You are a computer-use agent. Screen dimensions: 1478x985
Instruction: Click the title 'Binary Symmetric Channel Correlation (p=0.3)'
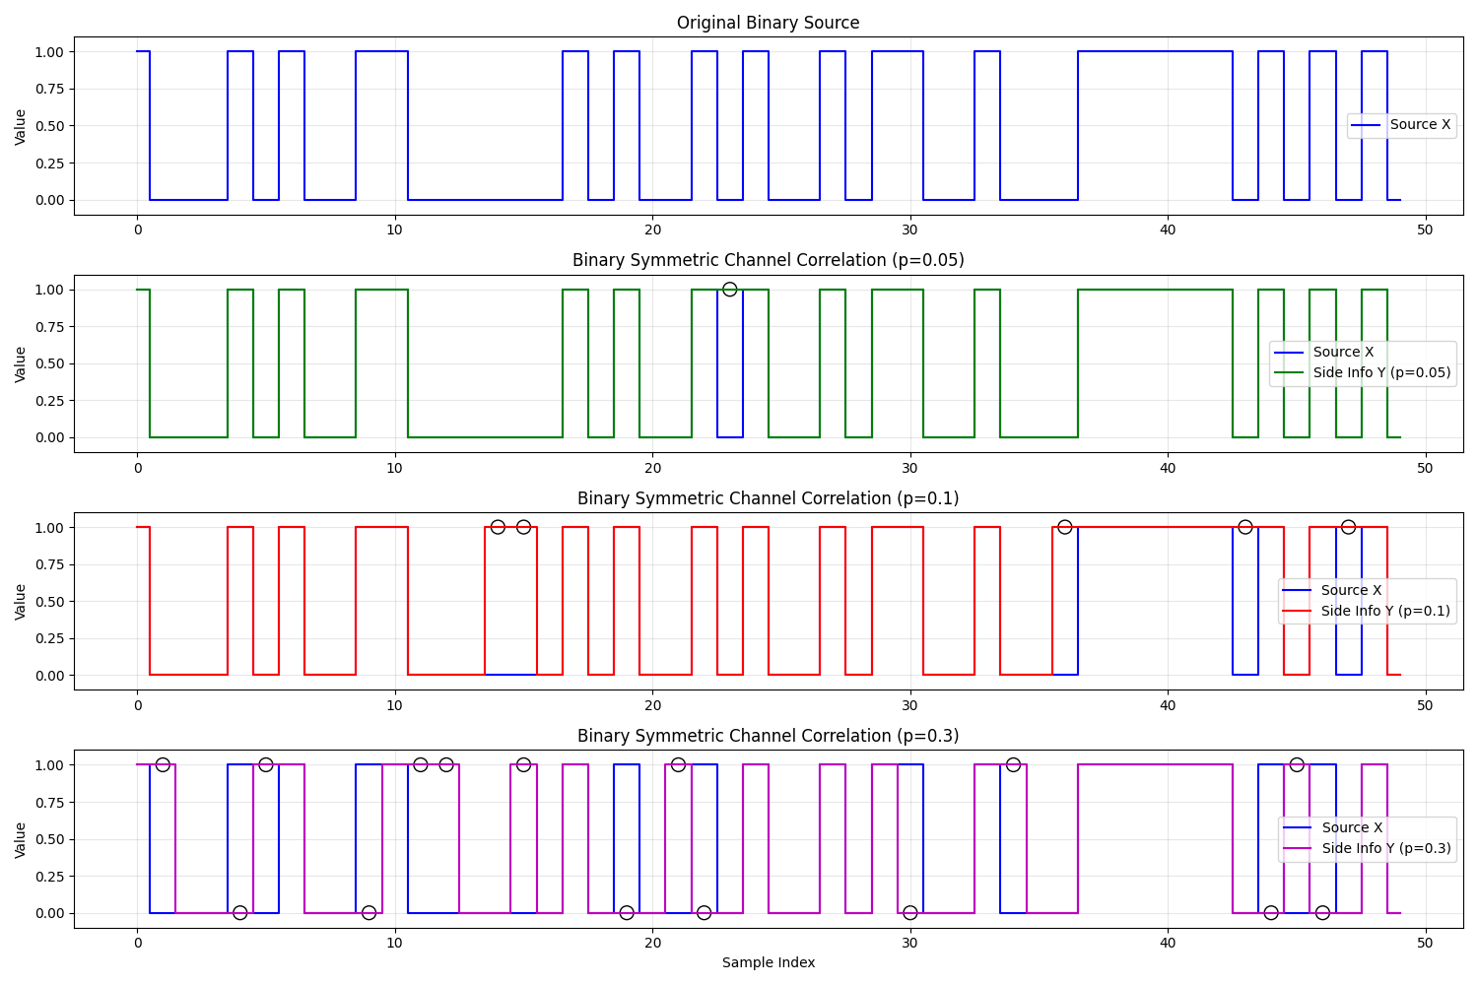(768, 736)
